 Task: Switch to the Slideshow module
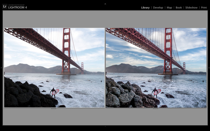191,8
